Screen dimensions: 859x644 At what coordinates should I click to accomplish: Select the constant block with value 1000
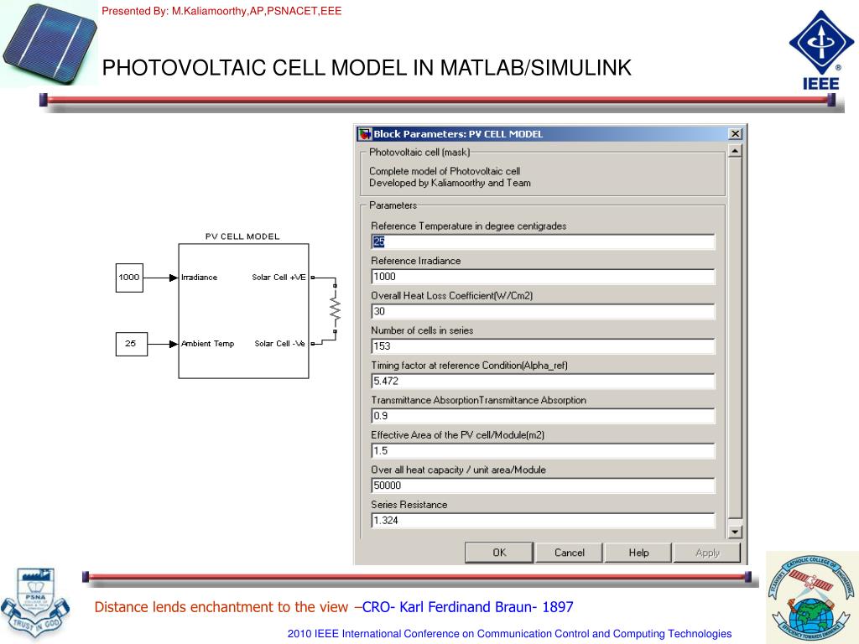pos(129,278)
